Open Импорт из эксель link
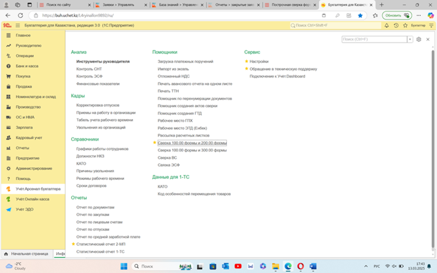The height and width of the screenshot is (273, 437). click(173, 69)
